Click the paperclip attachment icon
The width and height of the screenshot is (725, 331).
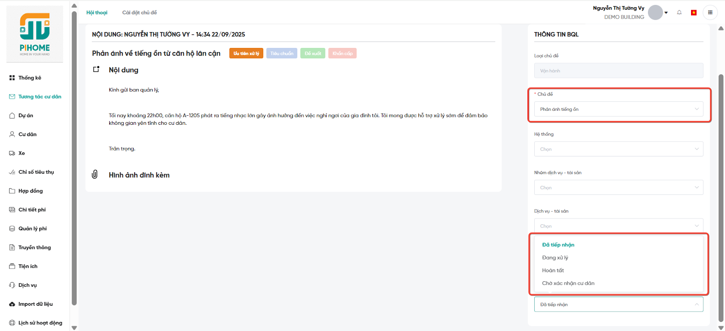[x=95, y=175]
